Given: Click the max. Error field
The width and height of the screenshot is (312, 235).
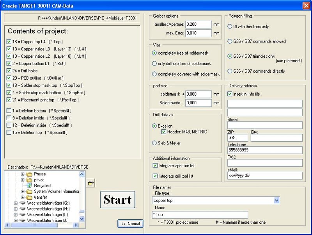Looking at the screenshot, I should (199, 33).
